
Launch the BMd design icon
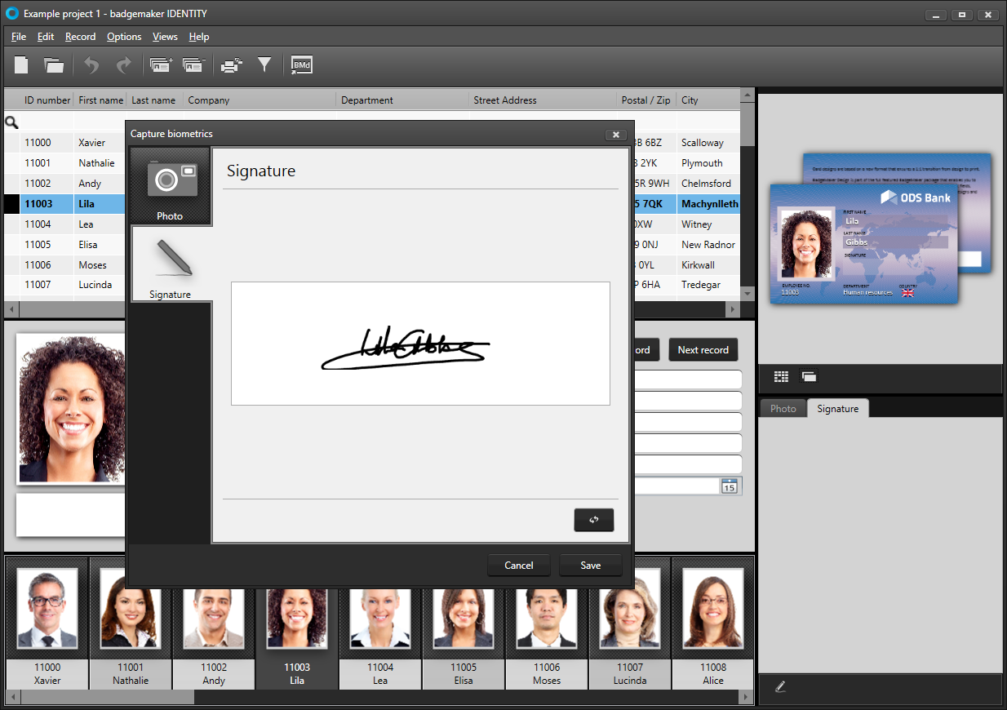tap(302, 65)
